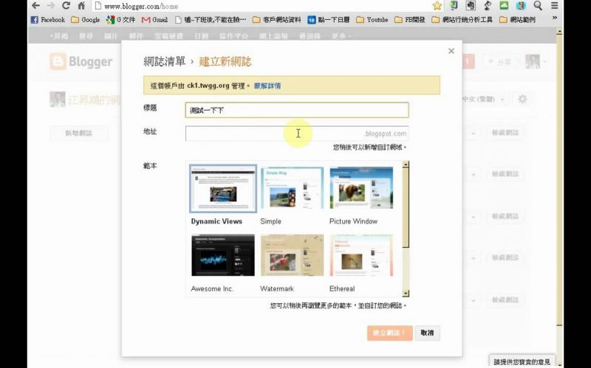Open the Google bookmarks folder
This screenshot has height=368, width=591.
85,20
